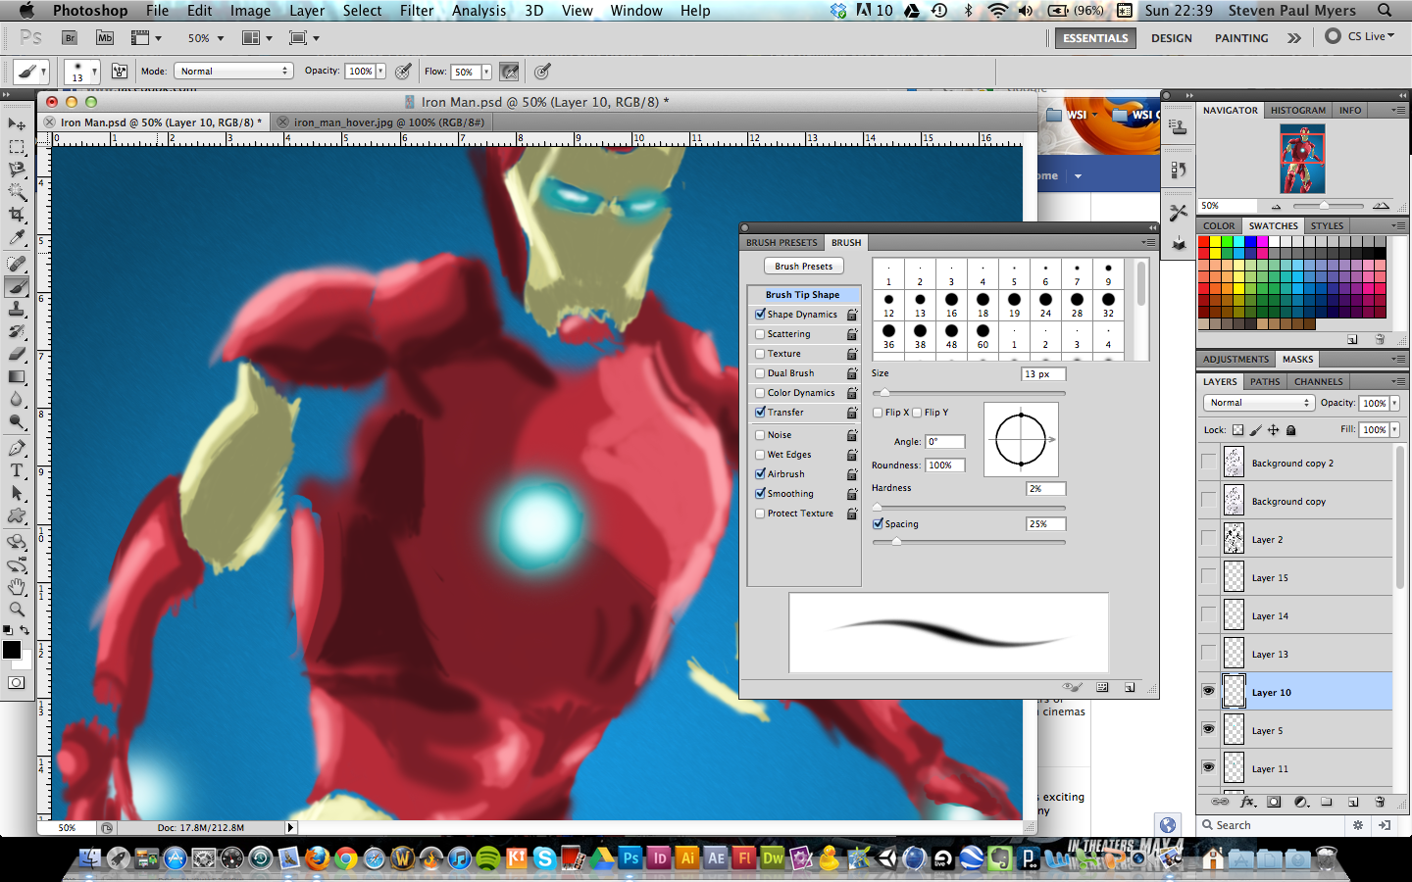Enable Color Dynamics checkbox
Viewport: 1412px width, 882px height.
[760, 393]
